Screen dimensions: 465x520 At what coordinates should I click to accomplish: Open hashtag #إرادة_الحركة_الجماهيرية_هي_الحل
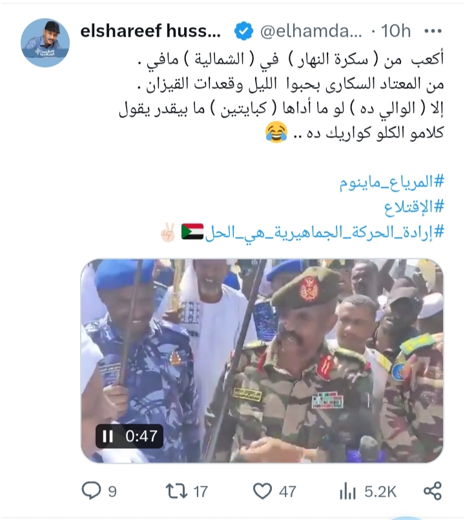point(324,232)
